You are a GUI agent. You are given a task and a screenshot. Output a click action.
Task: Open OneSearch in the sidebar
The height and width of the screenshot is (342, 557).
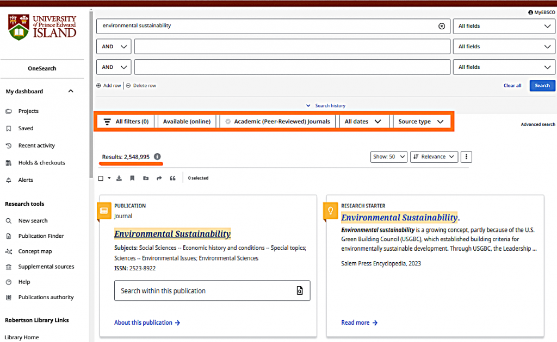point(42,68)
